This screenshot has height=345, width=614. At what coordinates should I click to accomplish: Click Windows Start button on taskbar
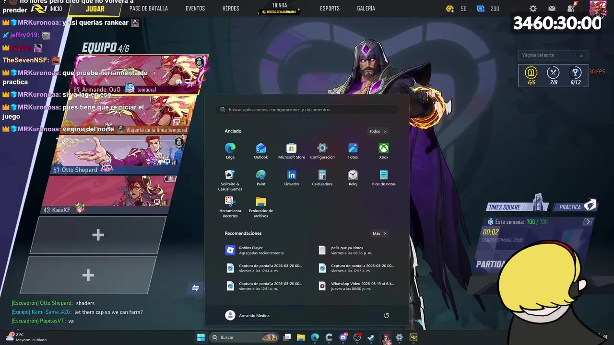[x=201, y=337]
